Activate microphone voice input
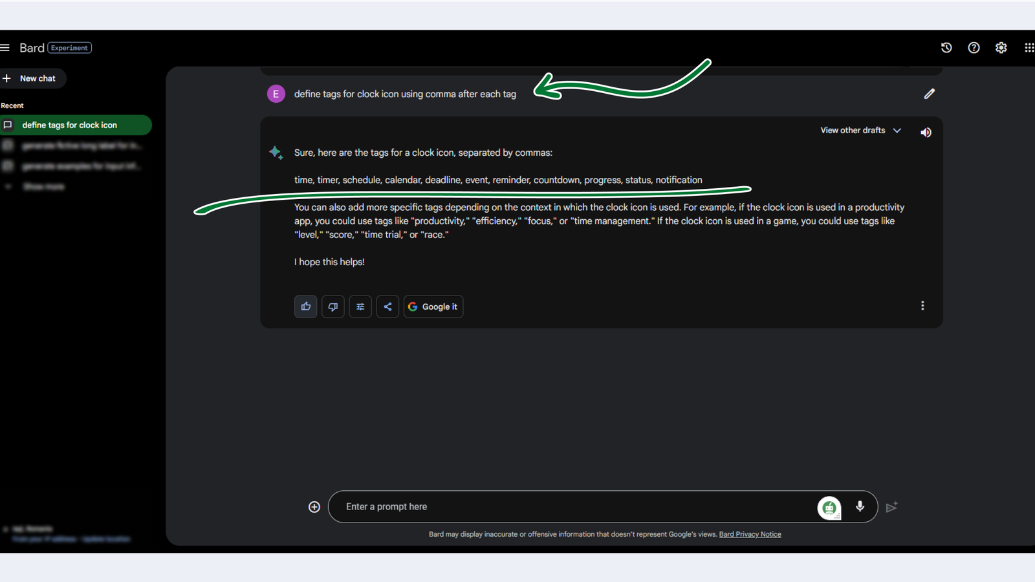The height and width of the screenshot is (582, 1035). [x=860, y=506]
